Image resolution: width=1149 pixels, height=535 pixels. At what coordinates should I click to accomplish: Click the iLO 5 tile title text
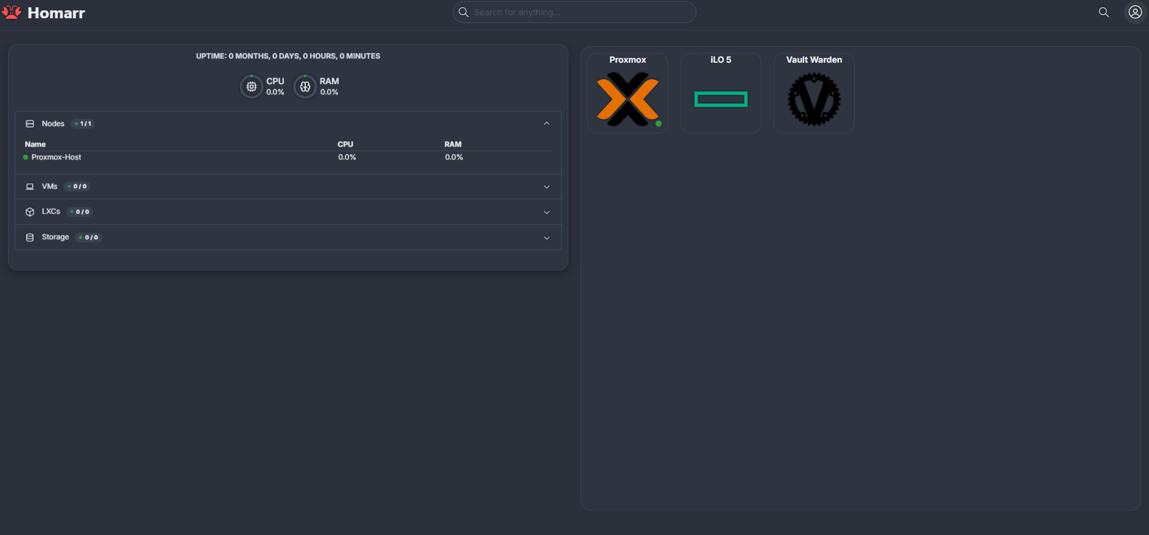[721, 60]
